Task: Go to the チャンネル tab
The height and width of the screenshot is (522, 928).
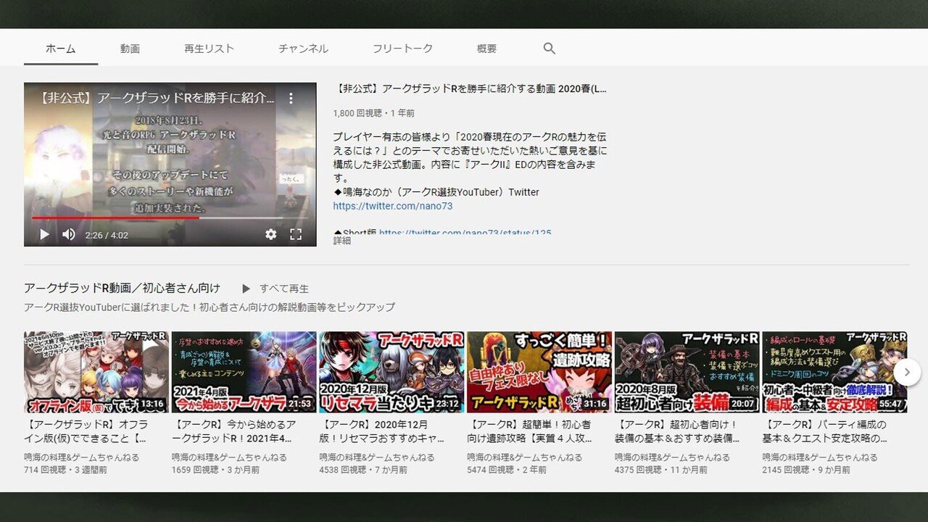Action: [303, 49]
